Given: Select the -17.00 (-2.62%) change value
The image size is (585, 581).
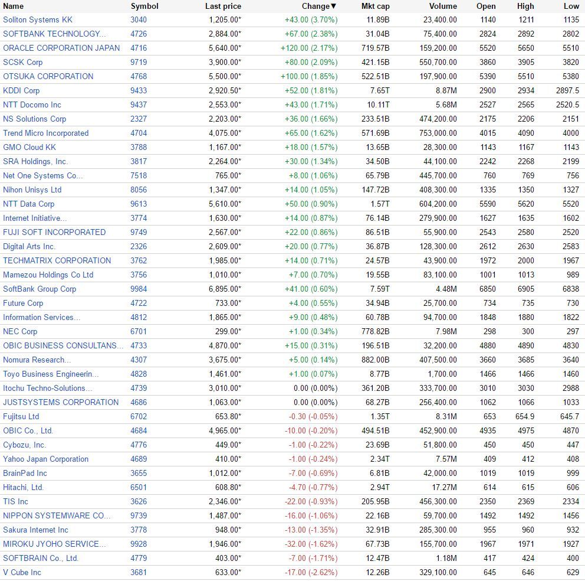Looking at the screenshot, I should click(x=311, y=573).
